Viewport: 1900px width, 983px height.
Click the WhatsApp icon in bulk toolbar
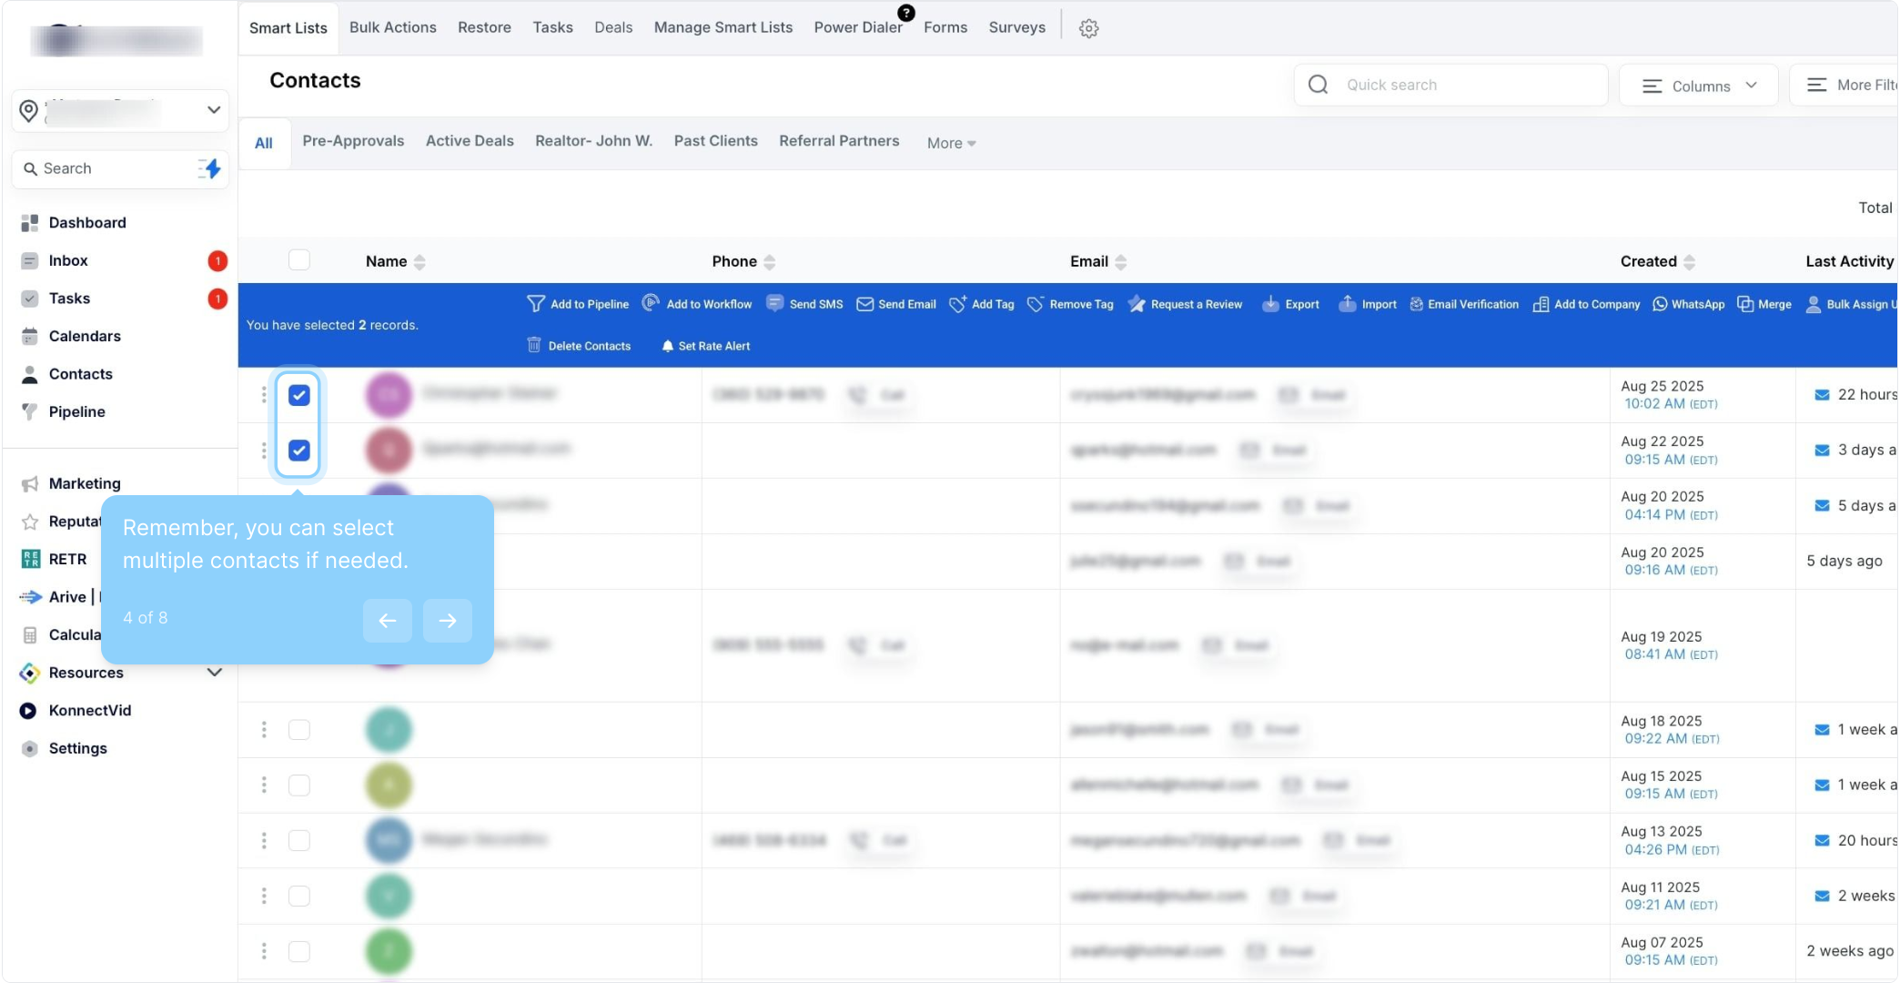click(x=1660, y=304)
